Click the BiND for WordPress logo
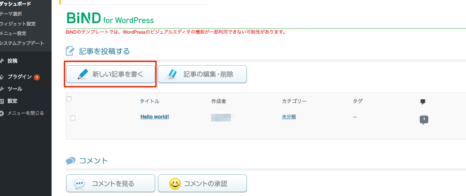This screenshot has width=466, height=196. tap(110, 18)
